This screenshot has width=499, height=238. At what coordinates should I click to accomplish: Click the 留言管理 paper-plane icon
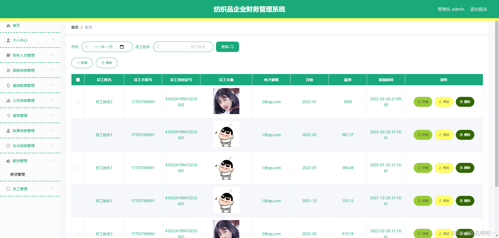pos(8,115)
